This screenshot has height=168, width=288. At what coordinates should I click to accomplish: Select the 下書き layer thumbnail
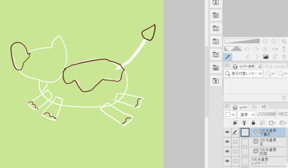coord(245,132)
